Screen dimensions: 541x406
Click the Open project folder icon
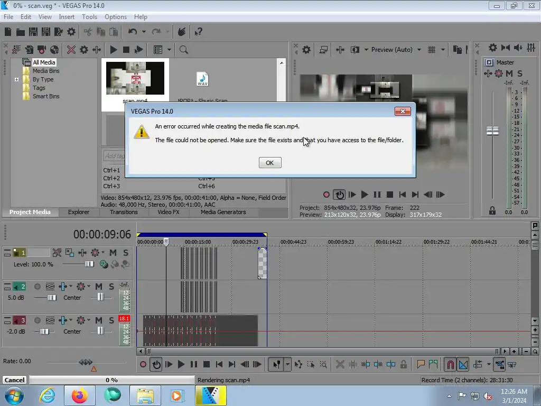21,32
